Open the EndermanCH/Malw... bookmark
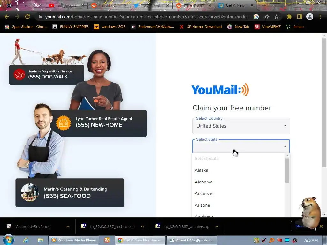 (x=152, y=27)
